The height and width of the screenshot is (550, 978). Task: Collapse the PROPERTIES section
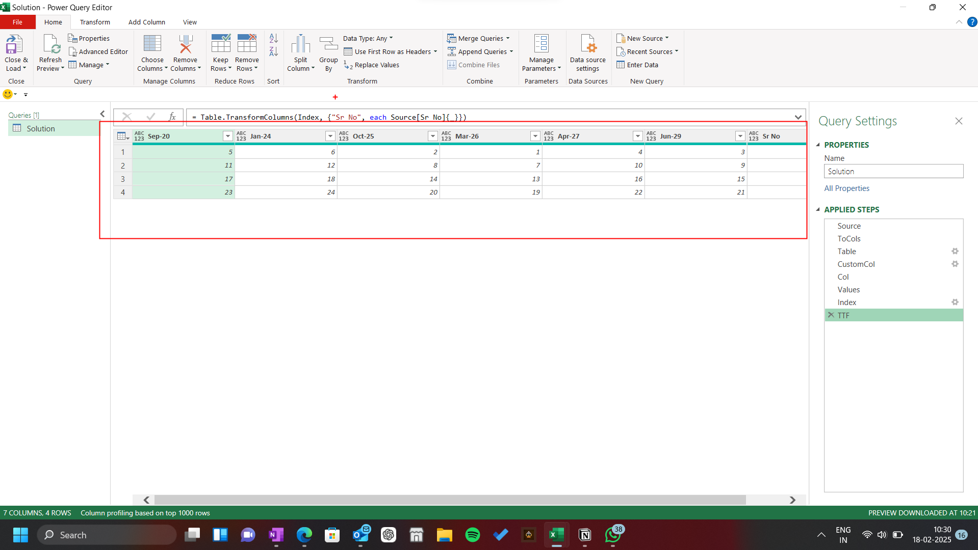(818, 145)
